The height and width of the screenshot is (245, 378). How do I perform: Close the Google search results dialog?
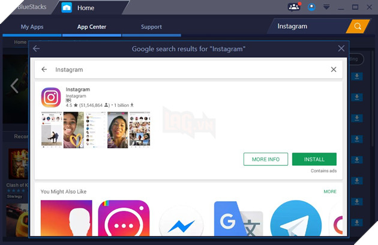coord(341,49)
